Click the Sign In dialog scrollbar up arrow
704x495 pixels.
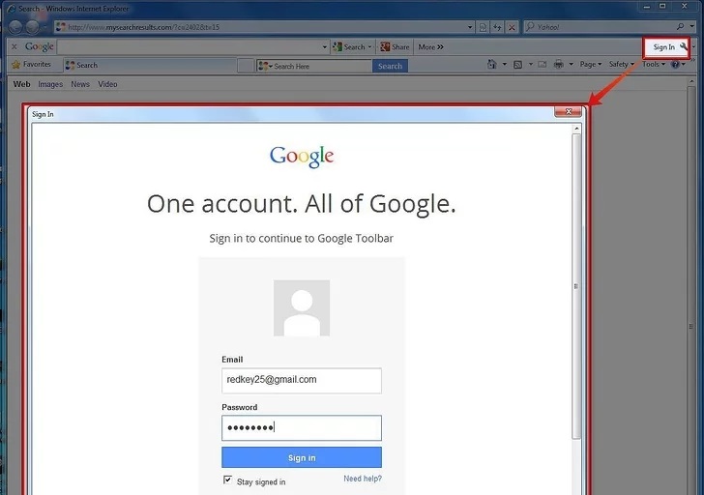click(x=576, y=129)
